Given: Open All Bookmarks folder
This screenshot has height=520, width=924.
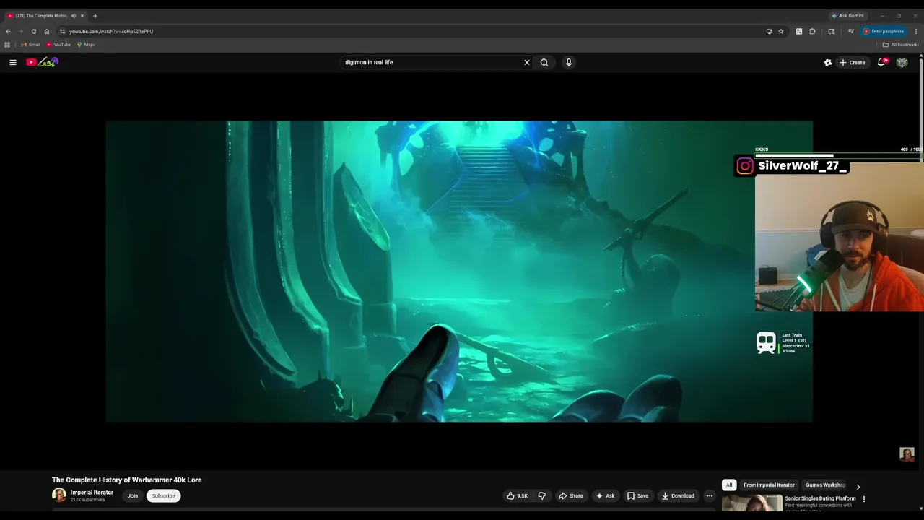Looking at the screenshot, I should point(901,45).
